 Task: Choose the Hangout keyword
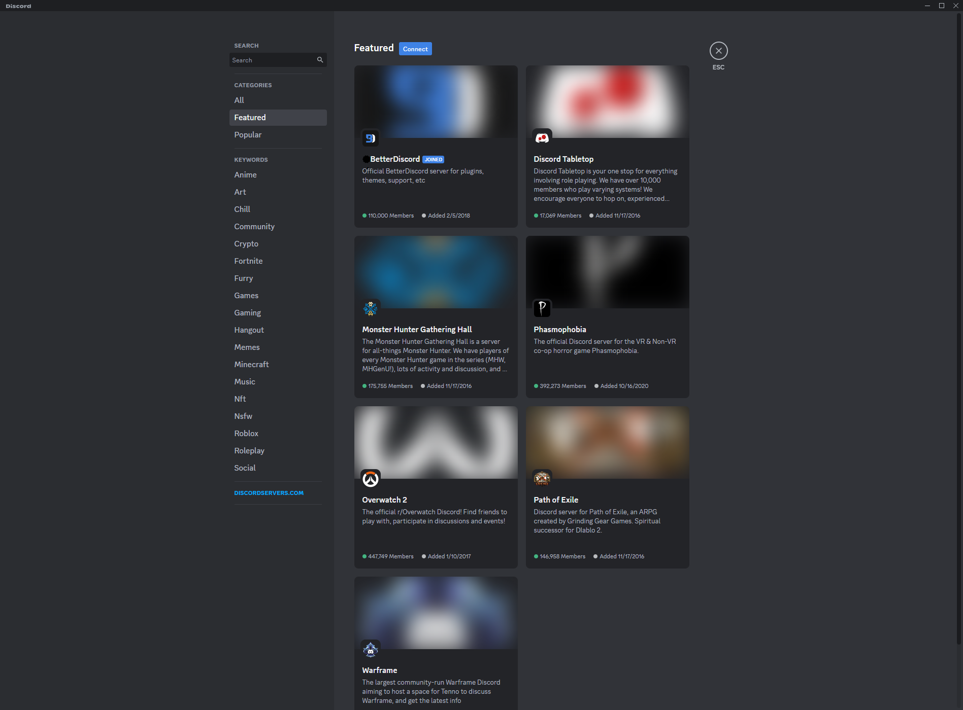pyautogui.click(x=278, y=330)
